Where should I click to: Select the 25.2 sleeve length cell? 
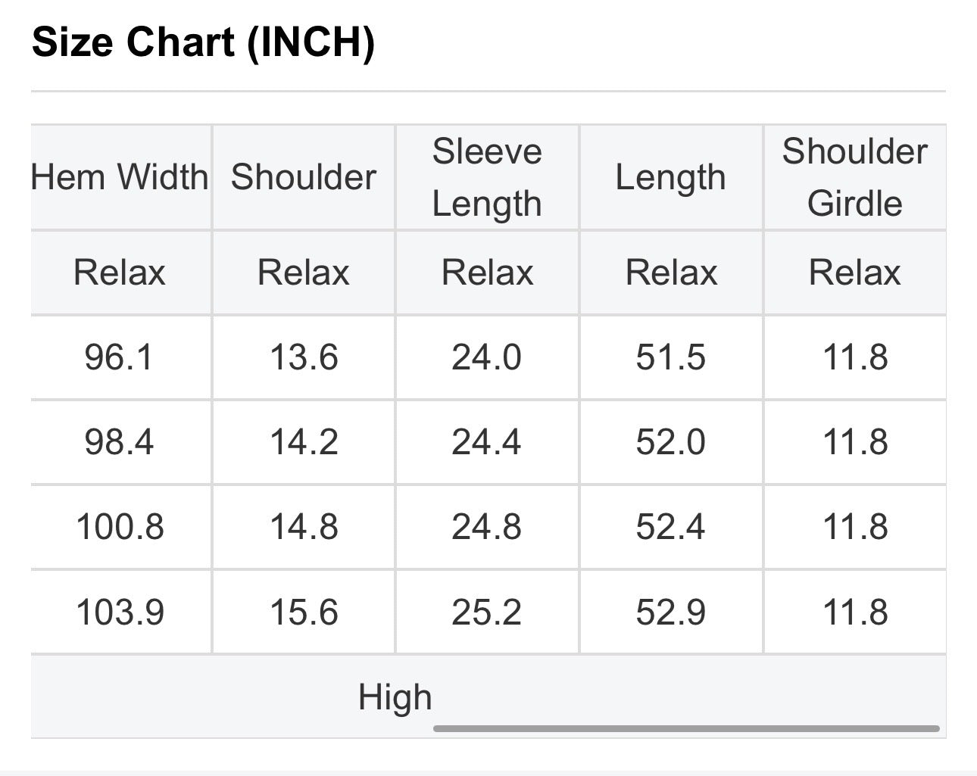[x=487, y=612]
